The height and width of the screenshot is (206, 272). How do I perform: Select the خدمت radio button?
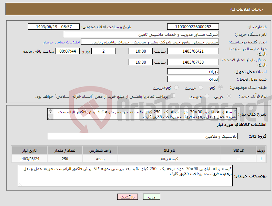[x=201, y=87]
